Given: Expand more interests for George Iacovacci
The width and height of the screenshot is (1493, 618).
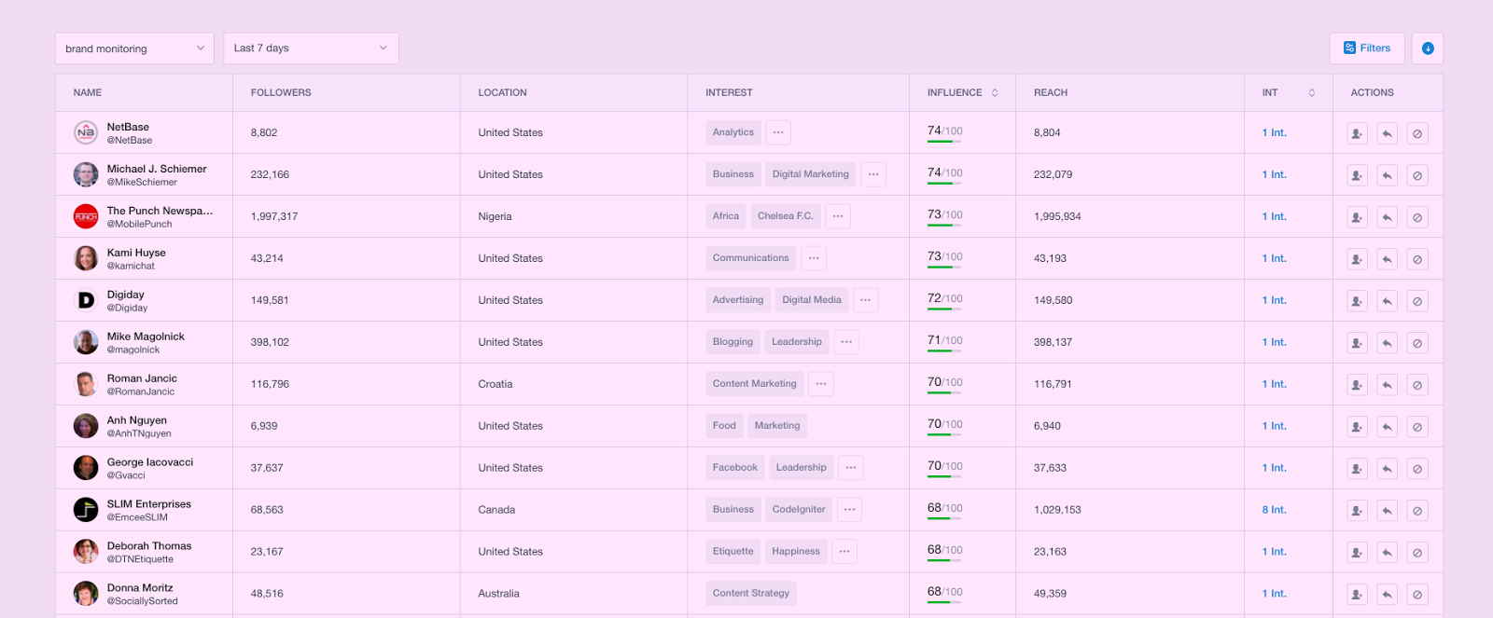Looking at the screenshot, I should (x=851, y=468).
